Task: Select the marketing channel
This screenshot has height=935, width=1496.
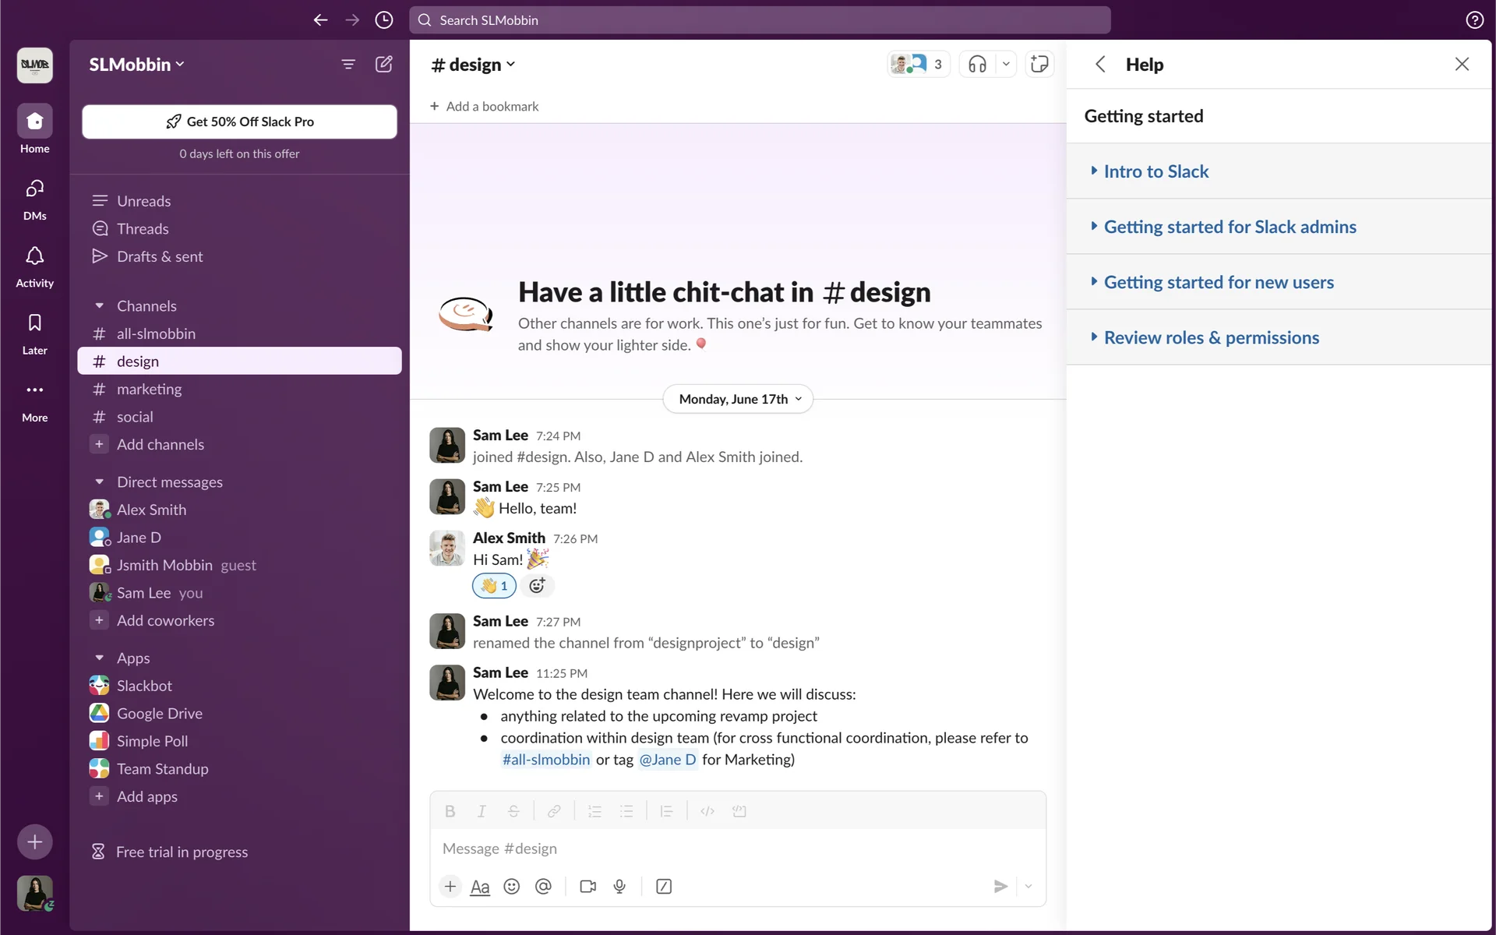Action: (x=149, y=389)
